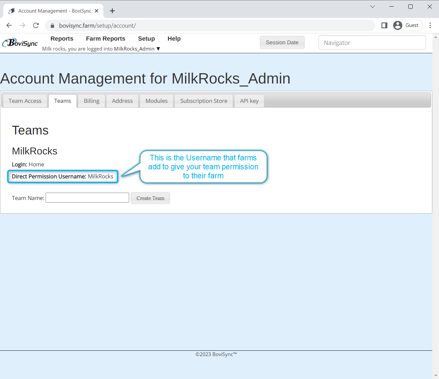This screenshot has width=439, height=379.
Task: Click the Direct Permission Username text
Action: [x=63, y=176]
